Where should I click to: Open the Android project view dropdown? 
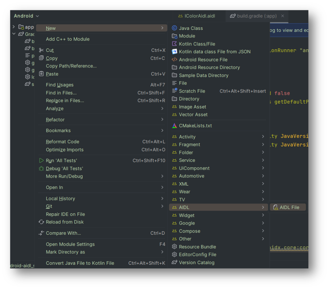click(26, 16)
